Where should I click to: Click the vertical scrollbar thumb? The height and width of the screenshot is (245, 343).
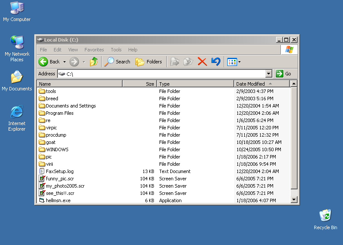(x=294, y=138)
